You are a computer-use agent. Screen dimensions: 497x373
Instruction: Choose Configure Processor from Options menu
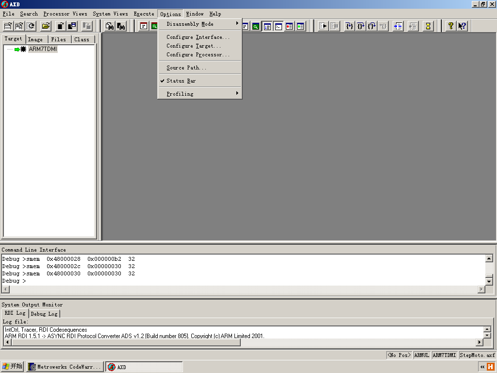tap(199, 55)
